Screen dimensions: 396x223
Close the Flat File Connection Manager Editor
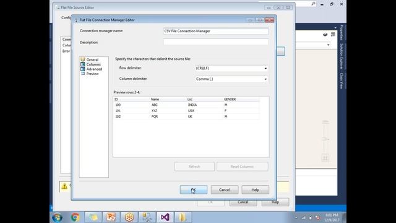(269, 20)
